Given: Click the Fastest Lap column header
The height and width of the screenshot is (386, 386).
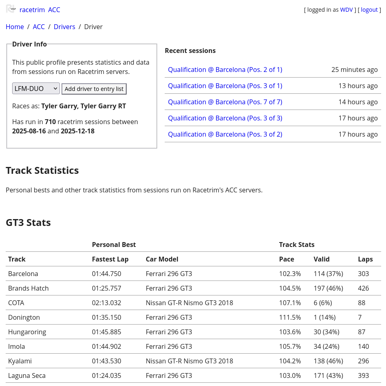Looking at the screenshot, I should (110, 259).
